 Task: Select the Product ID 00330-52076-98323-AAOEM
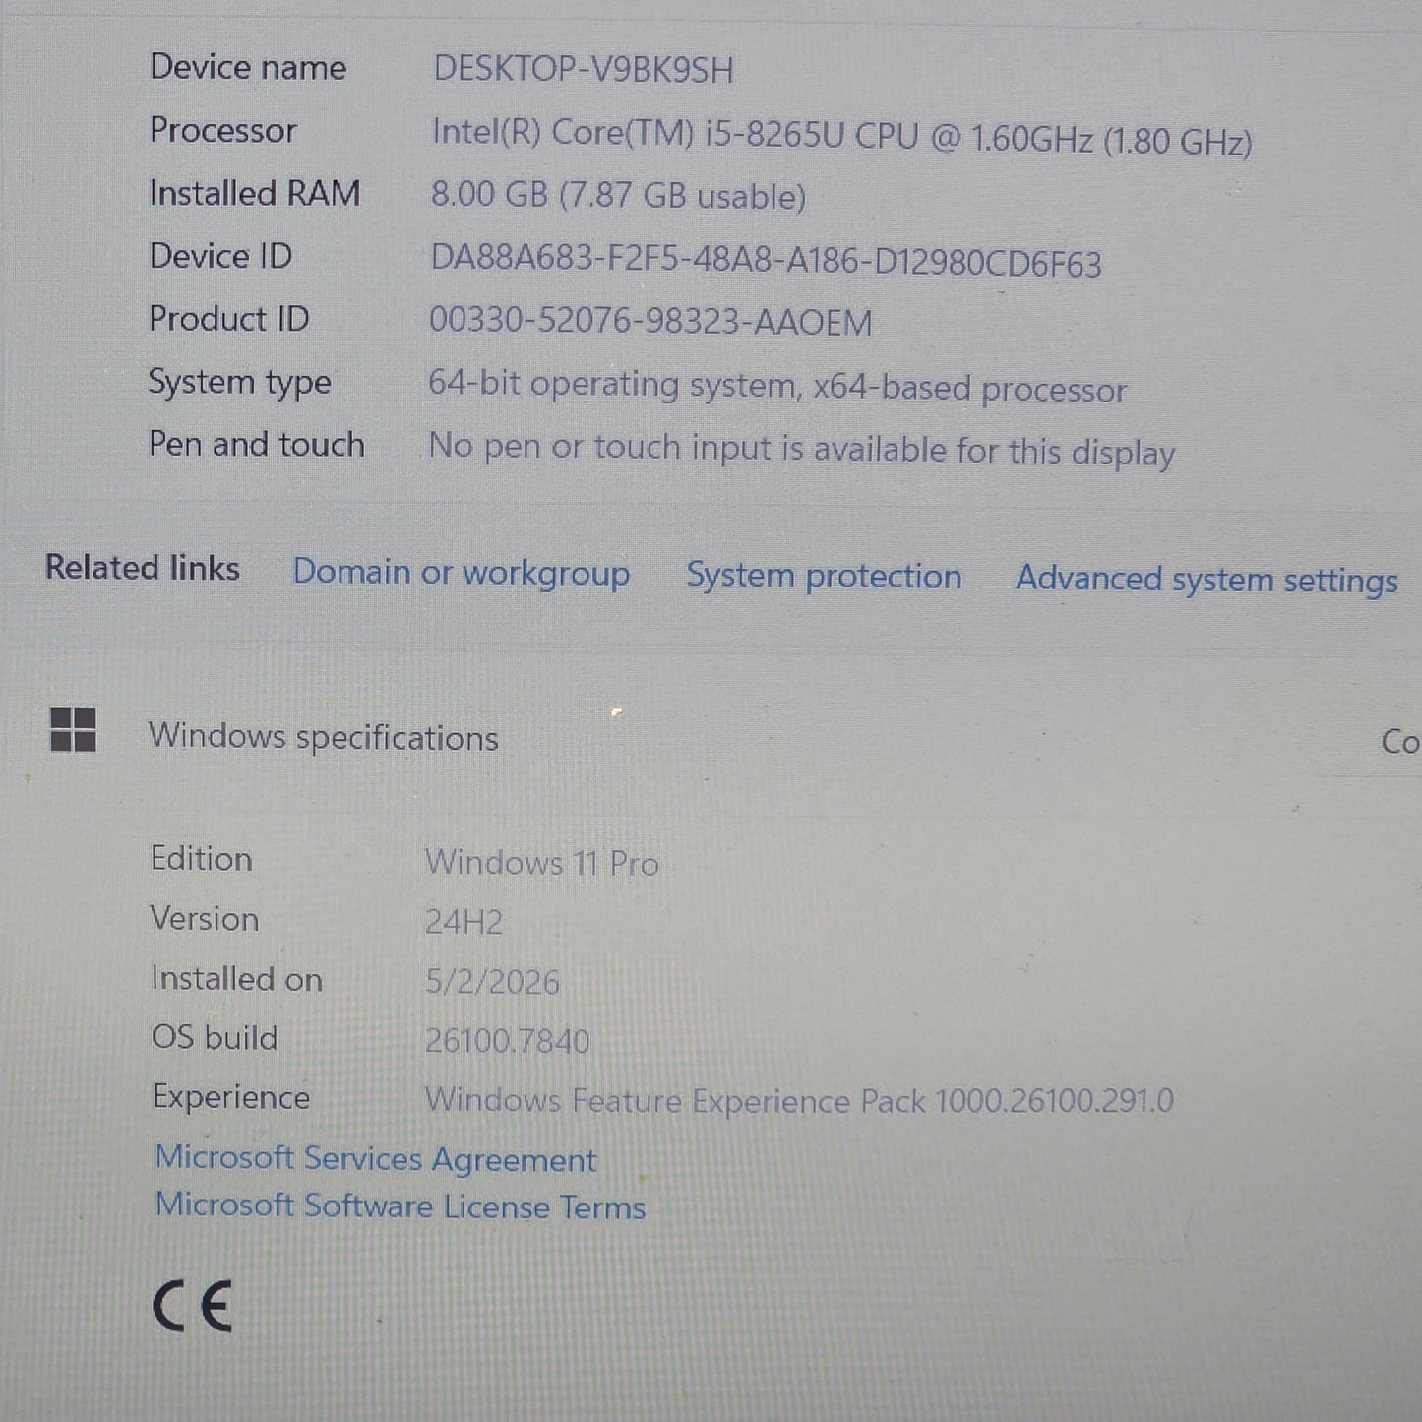(650, 322)
